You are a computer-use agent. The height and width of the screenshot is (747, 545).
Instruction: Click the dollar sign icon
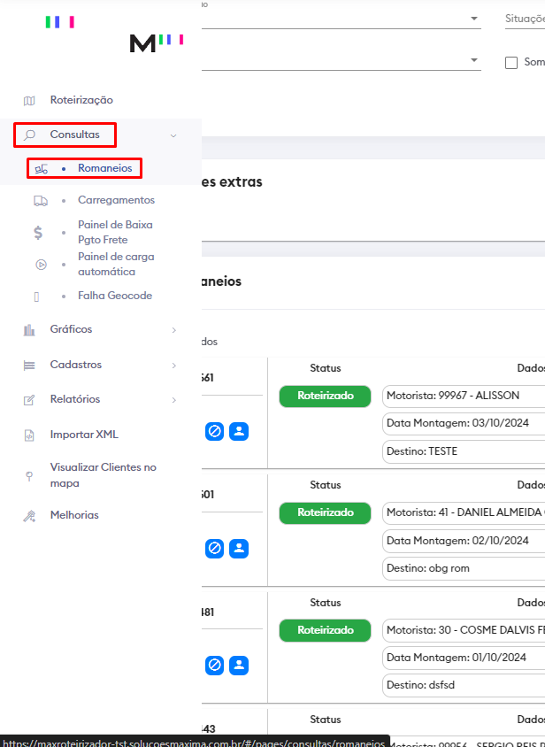[x=38, y=233]
